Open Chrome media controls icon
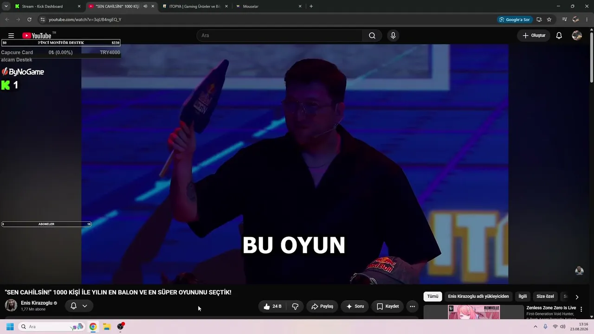This screenshot has height=334, width=594. click(564, 19)
